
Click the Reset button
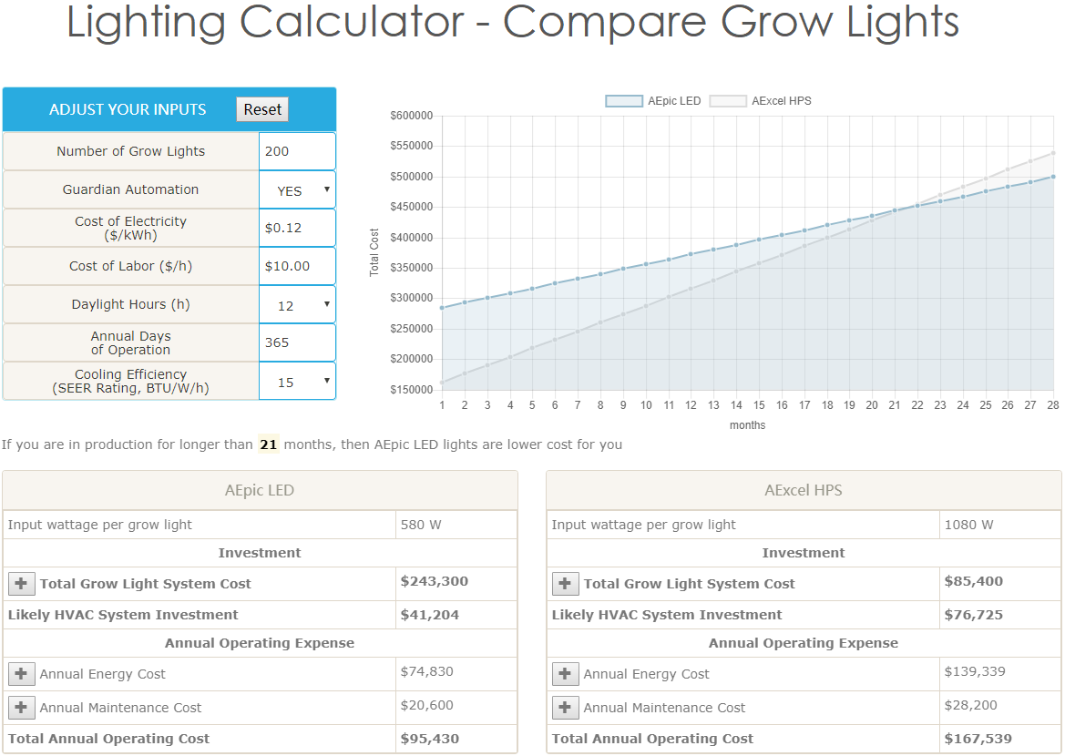(x=262, y=109)
